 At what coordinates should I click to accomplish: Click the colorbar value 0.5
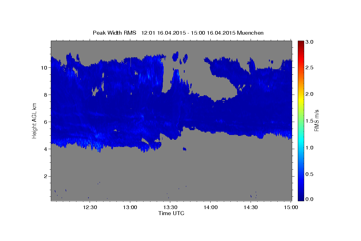pos(309,174)
